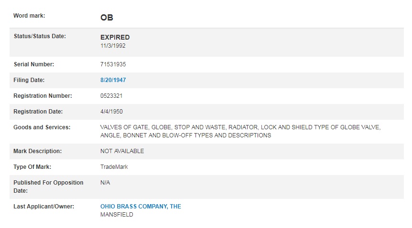Click the Serial Number label
This screenshot has width=412, height=228.
pyautogui.click(x=33, y=64)
